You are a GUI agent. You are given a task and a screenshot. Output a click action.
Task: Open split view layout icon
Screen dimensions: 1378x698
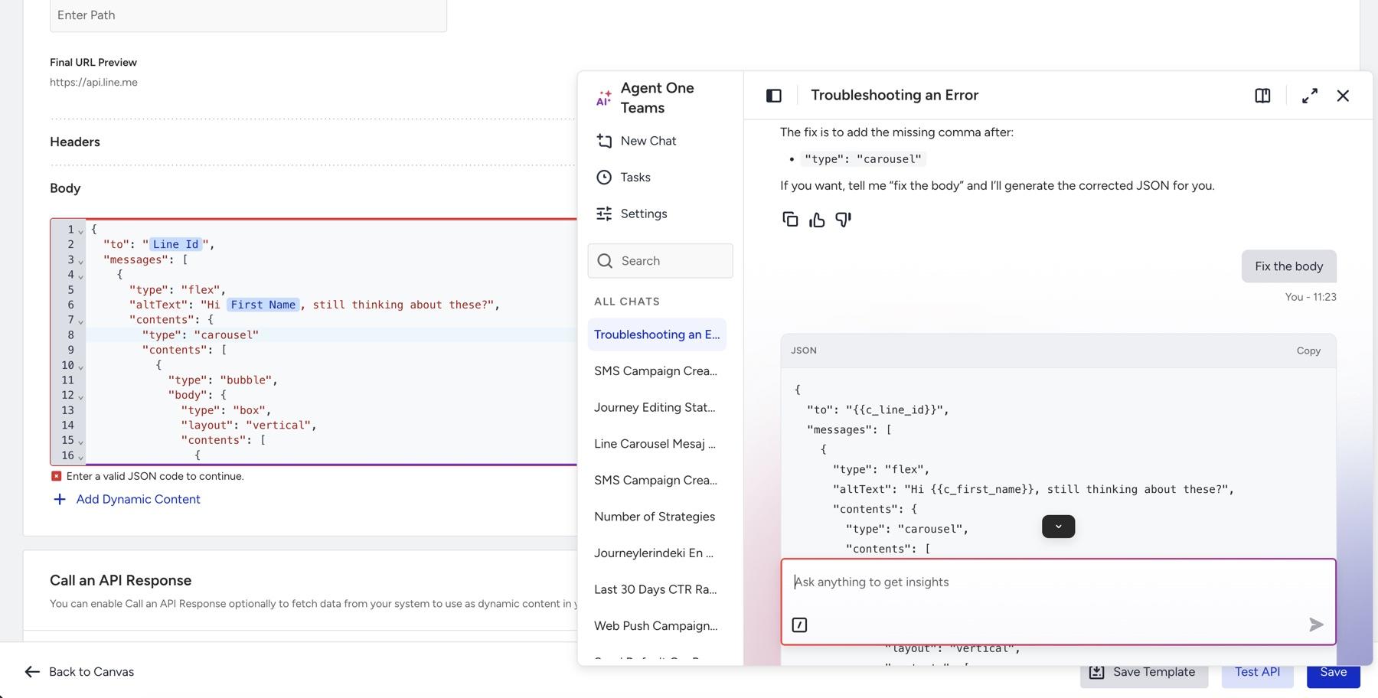coord(1262,96)
